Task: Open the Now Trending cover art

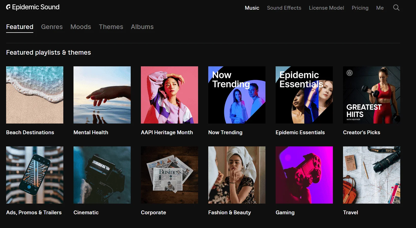Action: [x=237, y=95]
